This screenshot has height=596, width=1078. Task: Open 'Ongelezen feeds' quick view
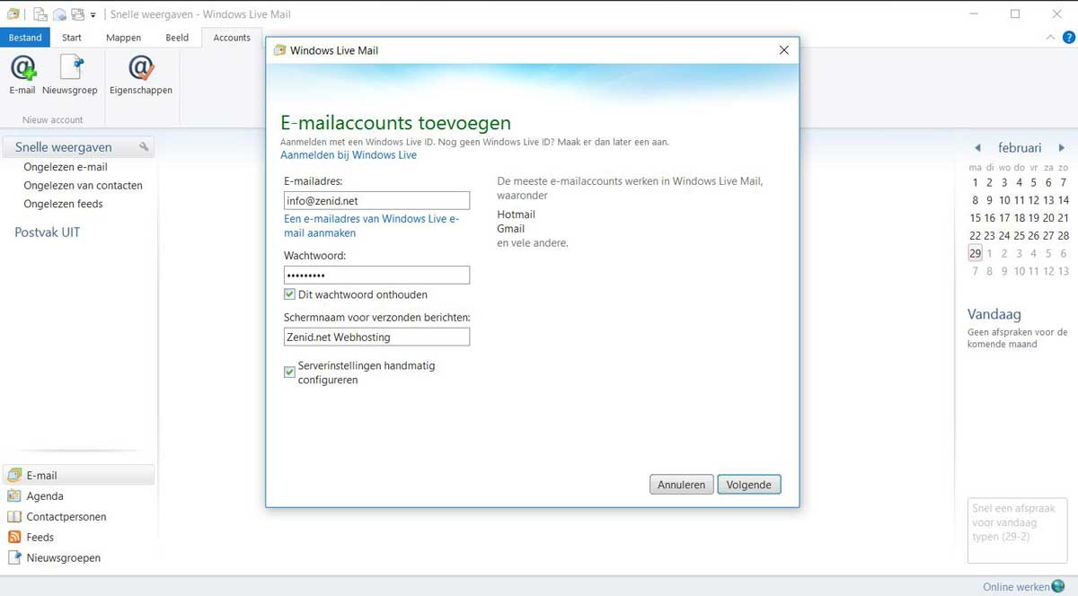63,204
